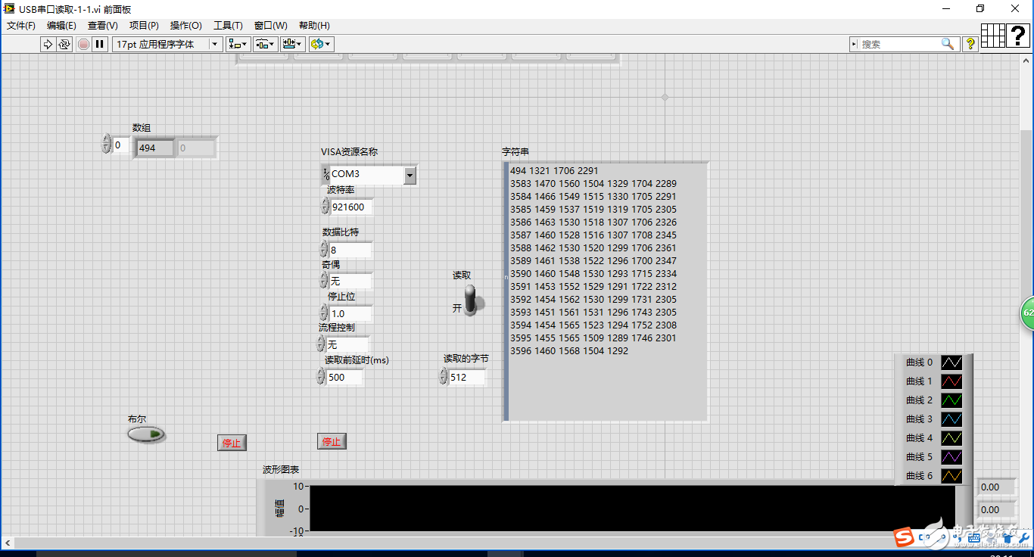Viewport: 1034px width, 557px height.
Task: Open the 编辑(E) menu
Action: click(62, 26)
